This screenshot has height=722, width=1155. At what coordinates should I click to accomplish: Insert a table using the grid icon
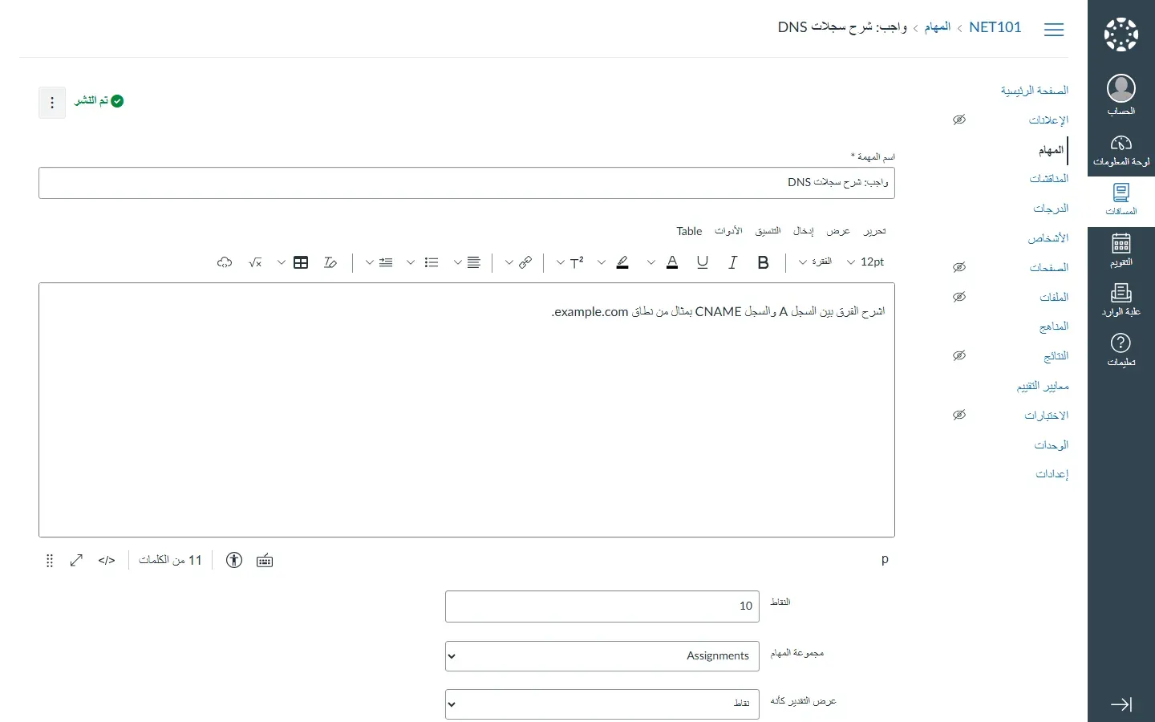[x=301, y=262]
